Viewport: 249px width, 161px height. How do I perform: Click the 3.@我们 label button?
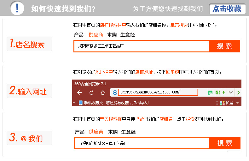point(29,138)
